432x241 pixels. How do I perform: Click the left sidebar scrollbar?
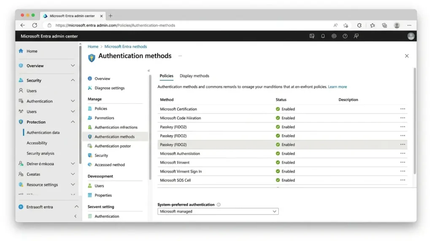[x=80, y=104]
